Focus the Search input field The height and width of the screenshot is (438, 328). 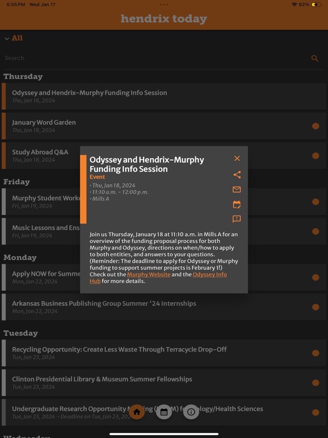pyautogui.click(x=156, y=58)
